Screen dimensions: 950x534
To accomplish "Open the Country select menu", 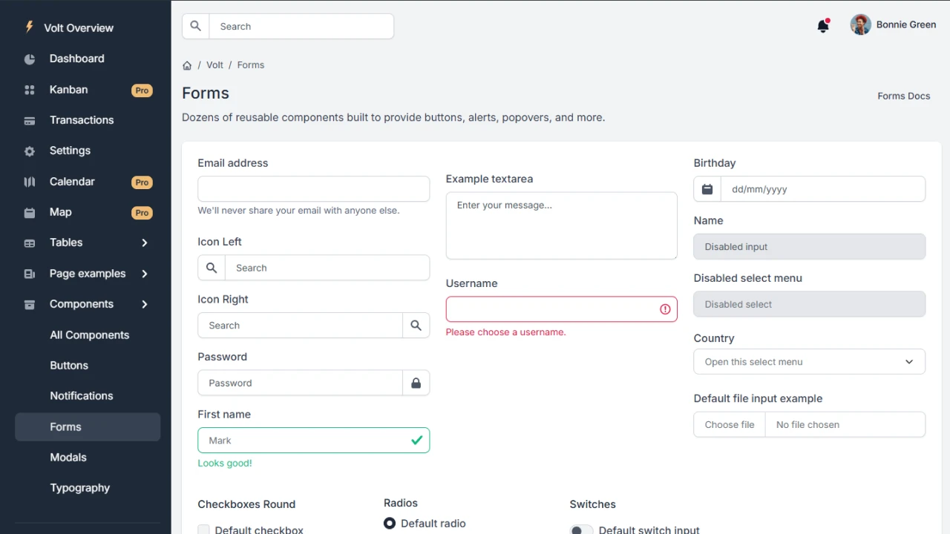I will pyautogui.click(x=809, y=361).
